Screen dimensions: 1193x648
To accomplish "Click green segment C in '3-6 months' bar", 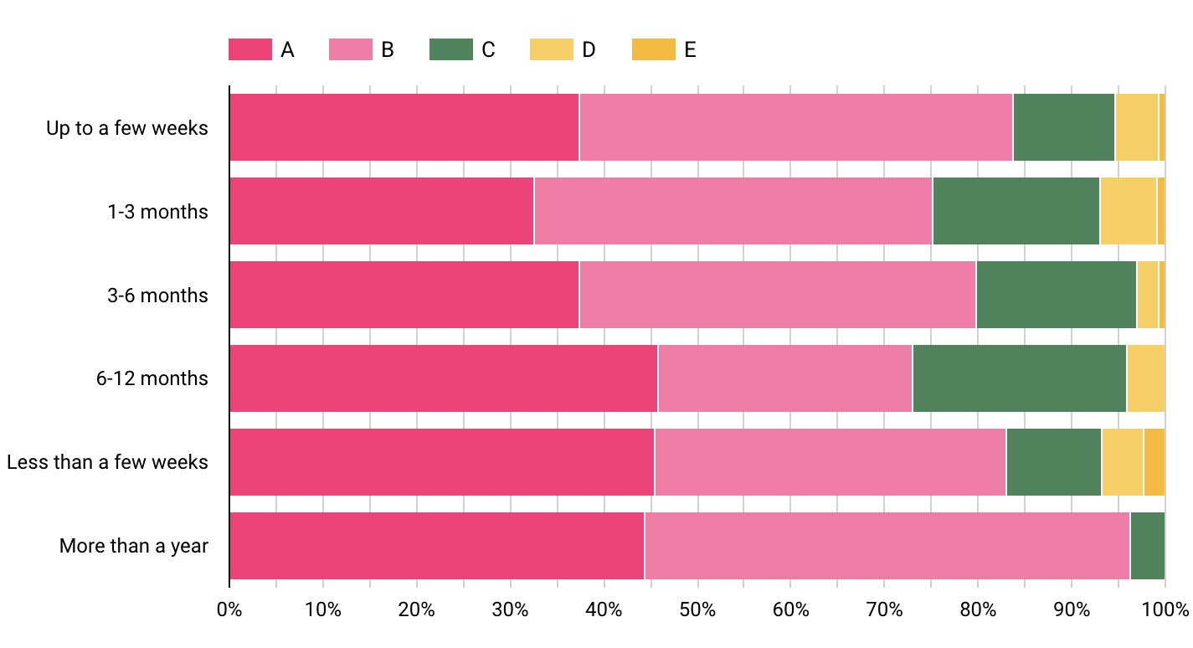I will tap(1056, 295).
